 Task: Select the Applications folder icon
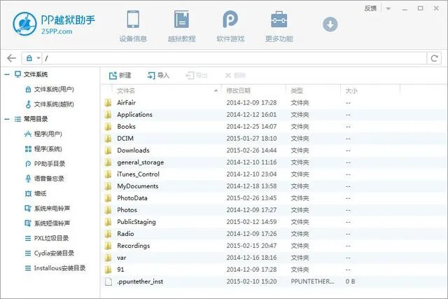[108, 115]
